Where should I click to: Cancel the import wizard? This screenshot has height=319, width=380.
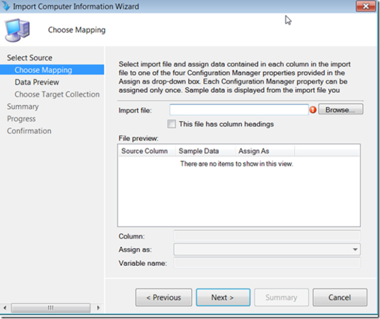(x=340, y=297)
